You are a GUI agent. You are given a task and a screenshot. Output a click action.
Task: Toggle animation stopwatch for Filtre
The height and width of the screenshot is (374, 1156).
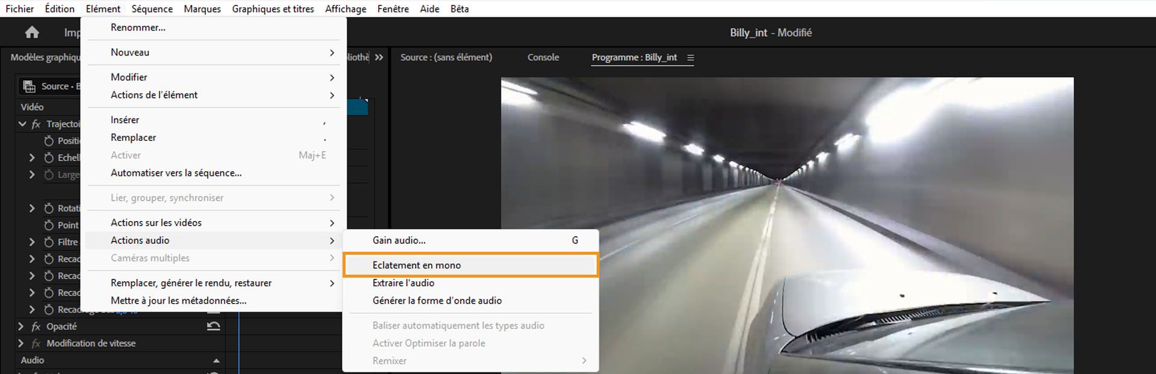tap(49, 242)
